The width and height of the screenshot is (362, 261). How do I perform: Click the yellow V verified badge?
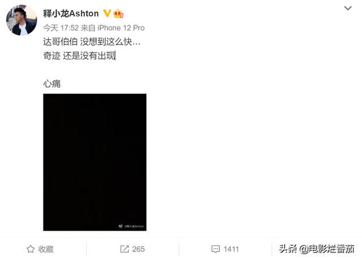tap(107, 14)
